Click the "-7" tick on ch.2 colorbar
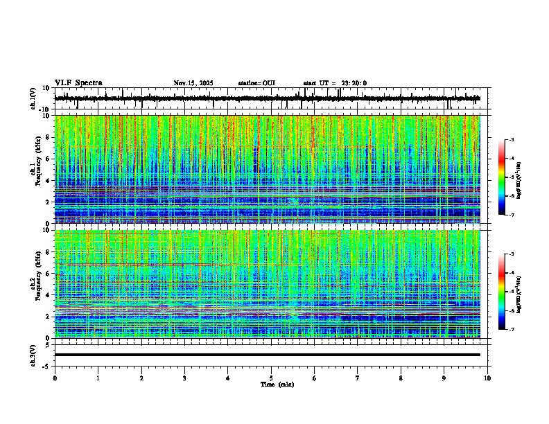 coord(511,329)
